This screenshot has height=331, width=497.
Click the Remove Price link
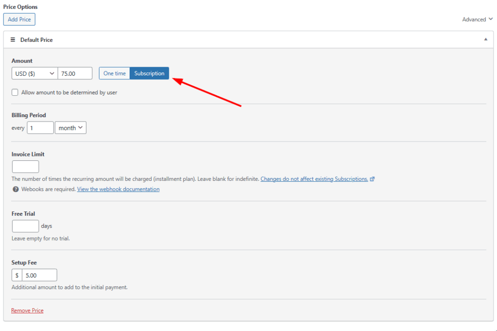[x=27, y=311]
